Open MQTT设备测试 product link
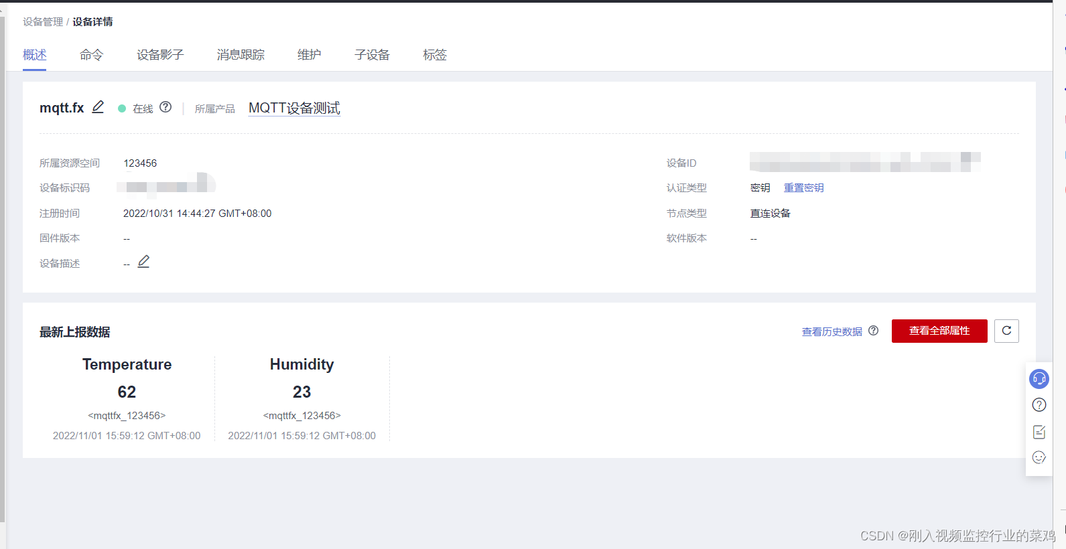Image resolution: width=1066 pixels, height=549 pixels. pyautogui.click(x=294, y=108)
